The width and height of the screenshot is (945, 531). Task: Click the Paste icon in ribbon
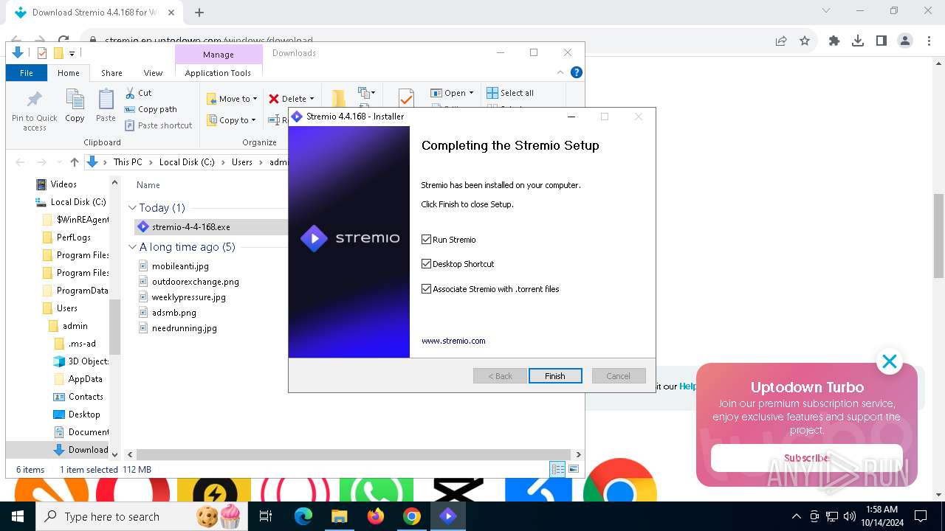(x=106, y=106)
